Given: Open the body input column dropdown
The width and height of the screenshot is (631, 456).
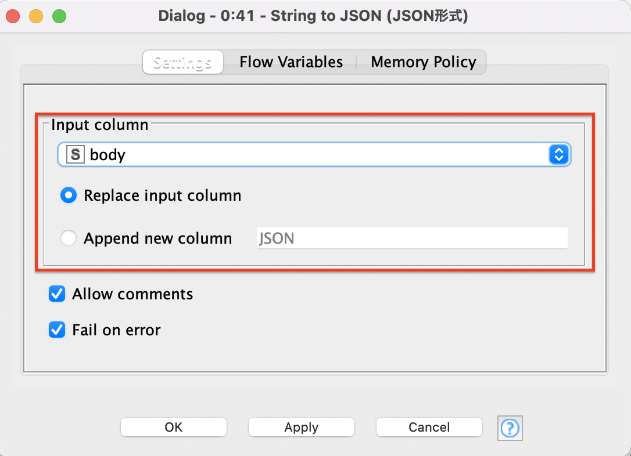Looking at the screenshot, I should pos(314,155).
